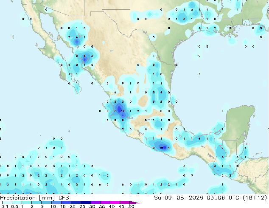This screenshot has width=269, height=208.
Task: Click the 35–40 mm legend color swatch
Action: 105,202
